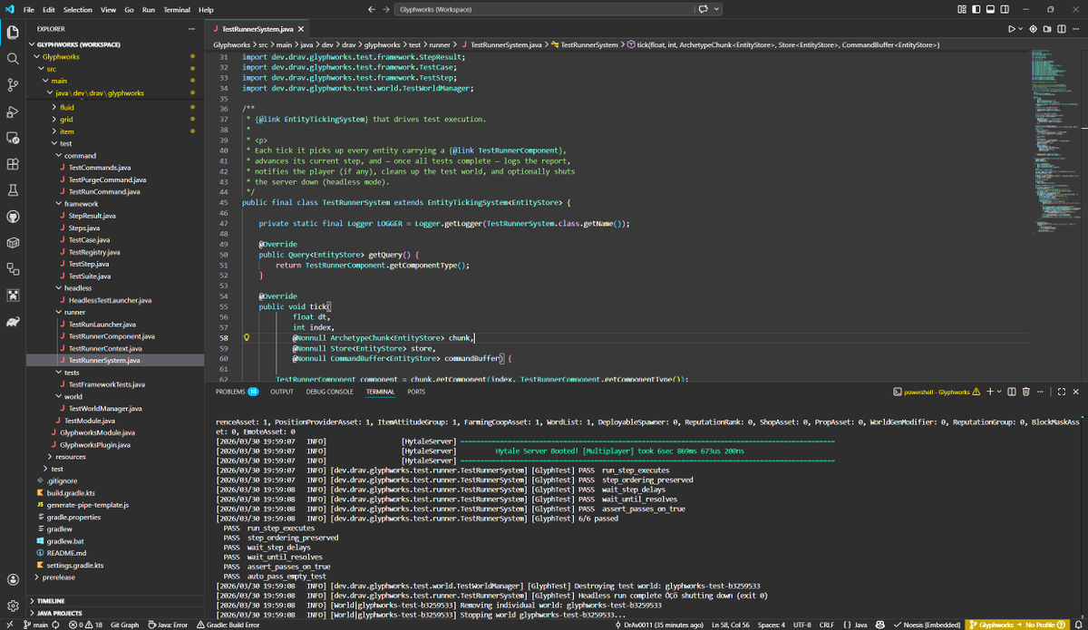
Task: Open notifications bell in status bar
Action: [1076, 625]
